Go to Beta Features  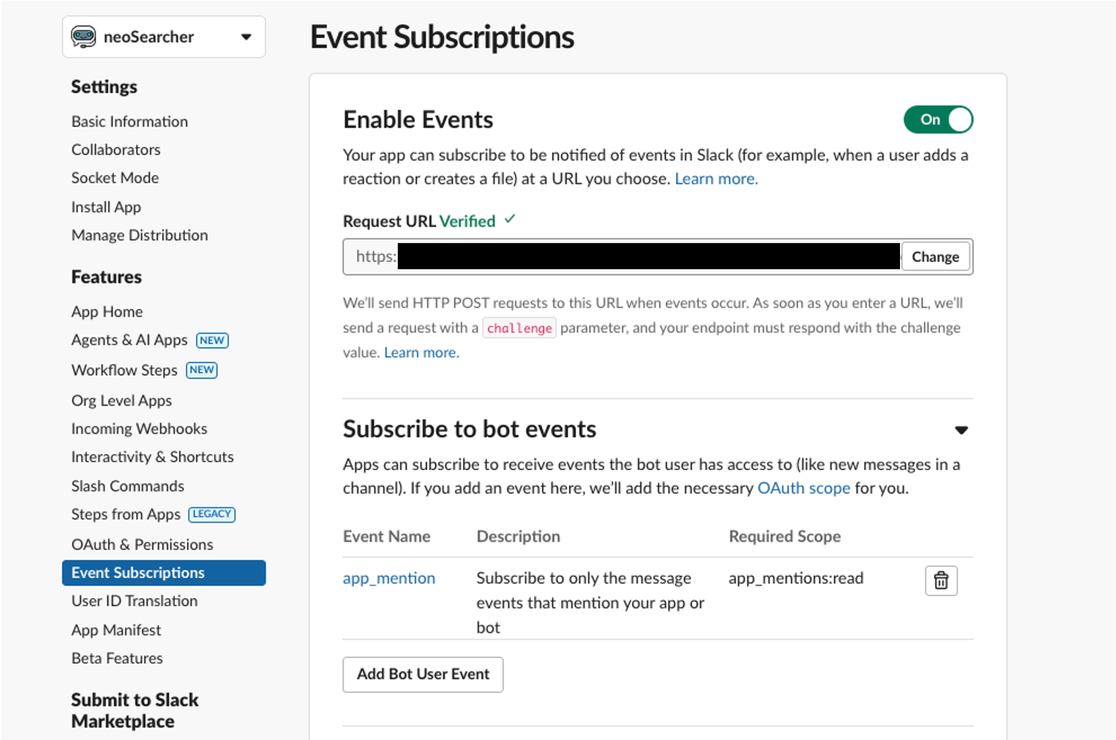(x=116, y=659)
